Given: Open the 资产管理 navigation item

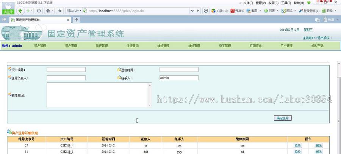Looking at the screenshot, I should [40, 46].
